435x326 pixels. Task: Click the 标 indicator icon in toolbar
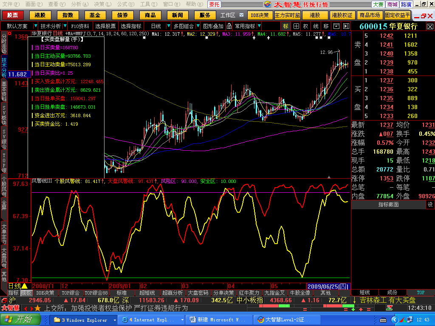286,26
